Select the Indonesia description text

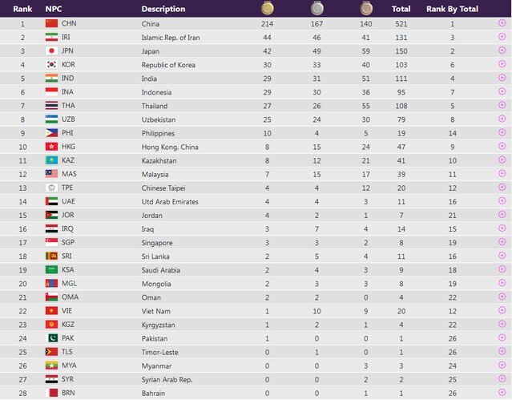159,92
